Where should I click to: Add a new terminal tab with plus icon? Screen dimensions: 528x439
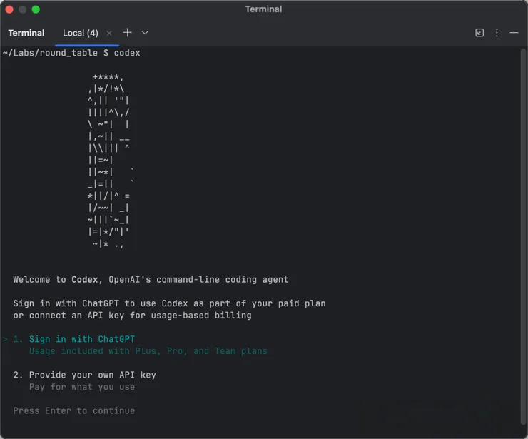127,33
